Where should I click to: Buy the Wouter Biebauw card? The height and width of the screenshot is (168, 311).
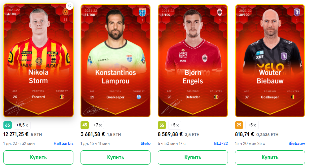[270, 157]
